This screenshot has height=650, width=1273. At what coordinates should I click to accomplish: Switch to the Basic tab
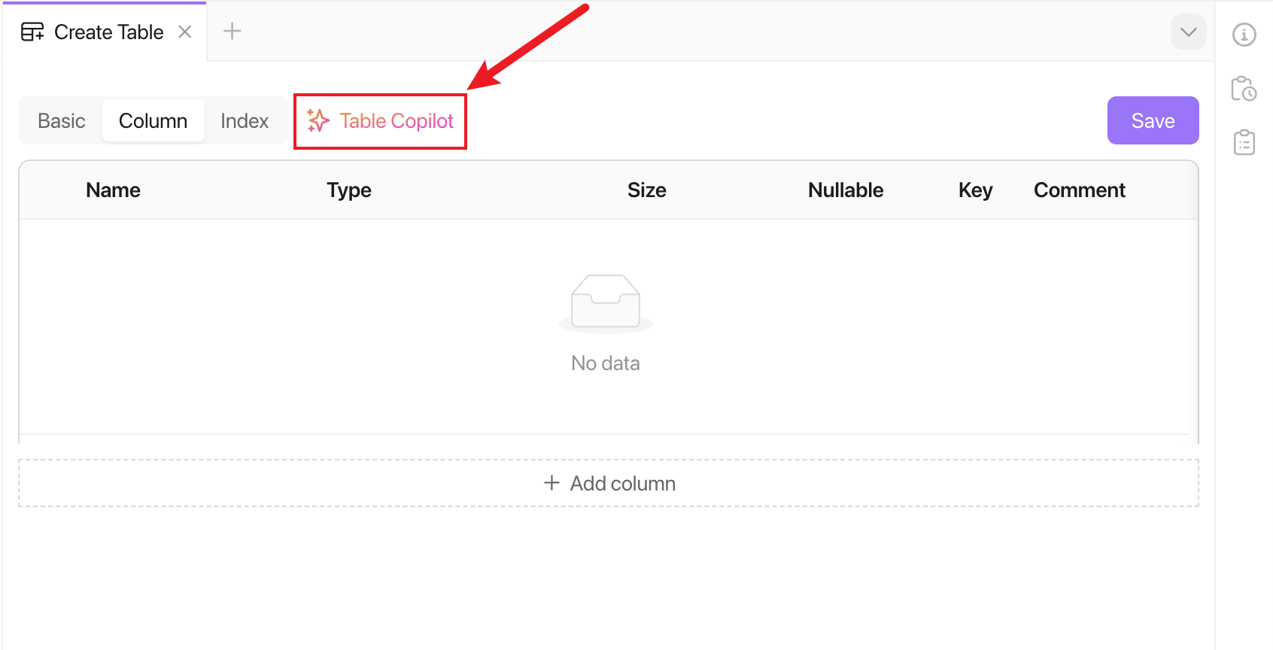[62, 121]
